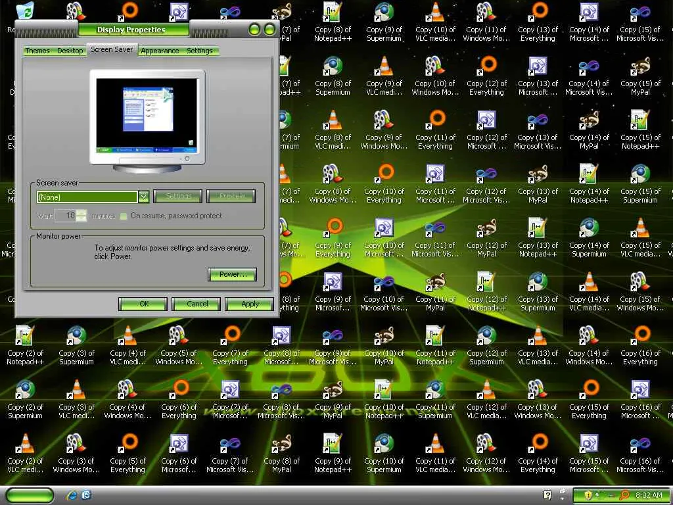Viewport: 673px width, 505px height.
Task: Open the Appearance tab
Action: click(x=160, y=51)
